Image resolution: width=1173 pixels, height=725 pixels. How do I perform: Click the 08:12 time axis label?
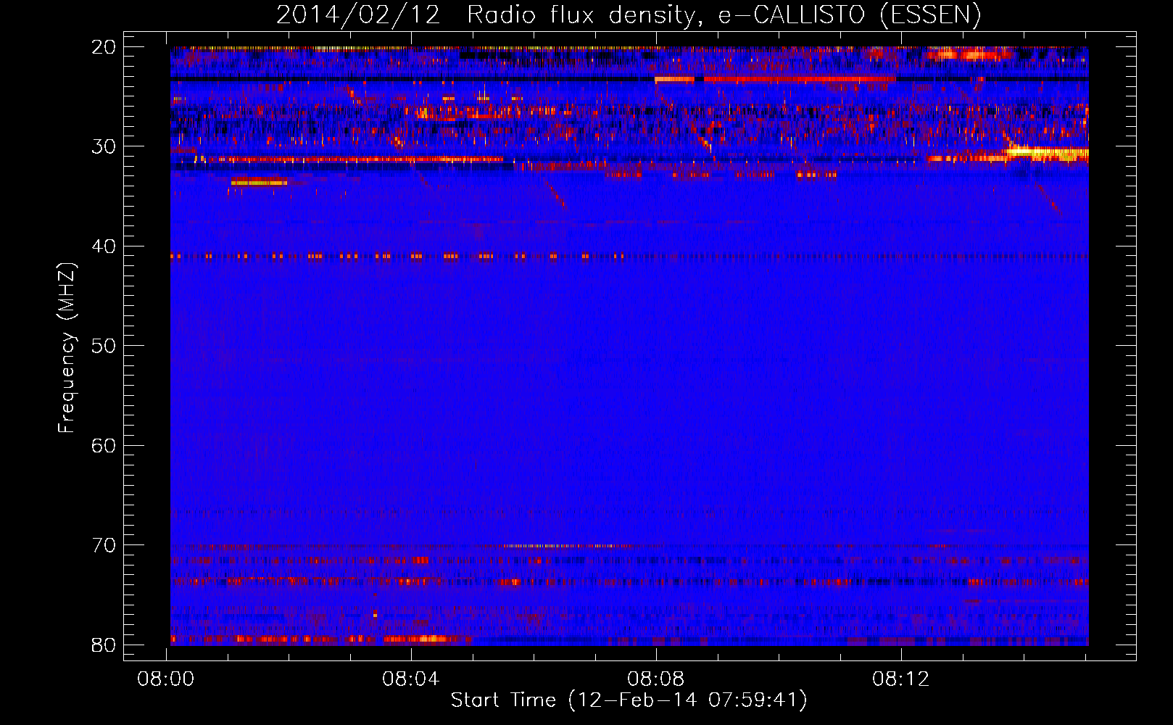point(901,679)
